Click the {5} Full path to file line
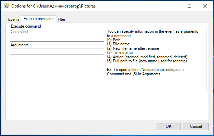This screenshot has height=136, width=214. [x=147, y=61]
